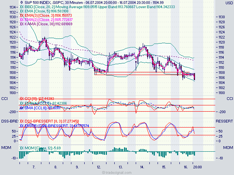The height and width of the screenshot is (175, 234).
Task: Click the USD currency label
Action: pyautogui.click(x=229, y=3)
